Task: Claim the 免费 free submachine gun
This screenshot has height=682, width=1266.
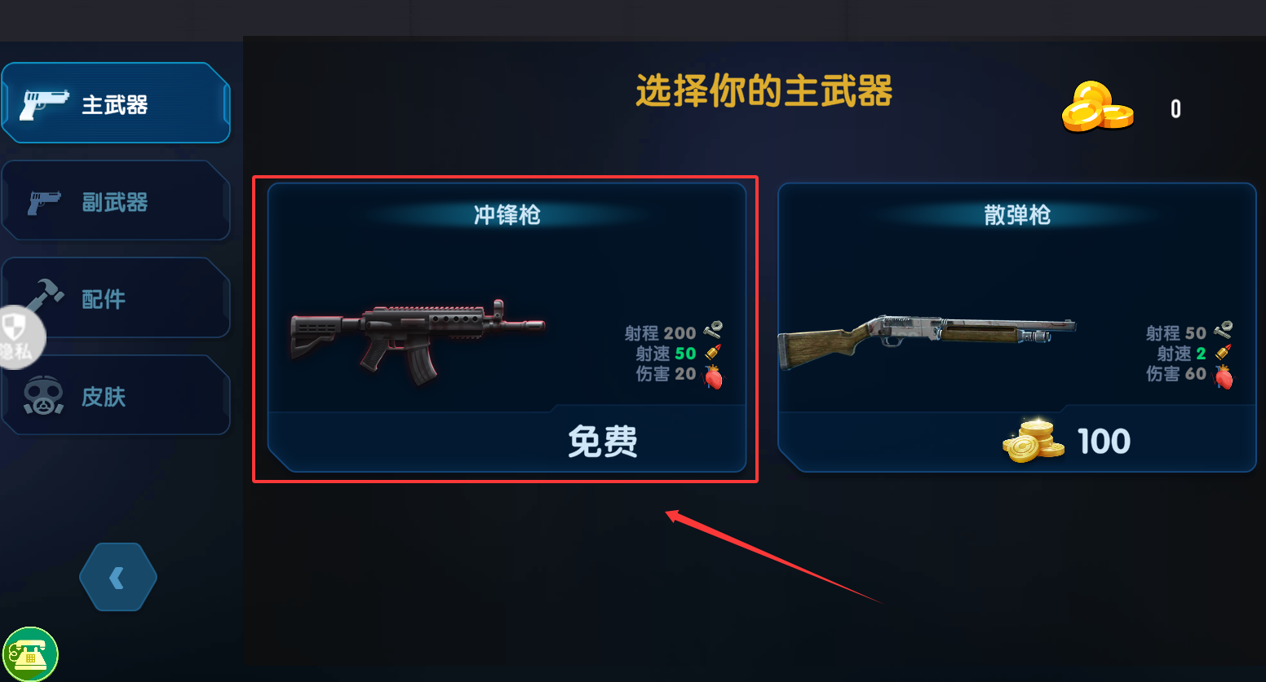Action: 603,442
